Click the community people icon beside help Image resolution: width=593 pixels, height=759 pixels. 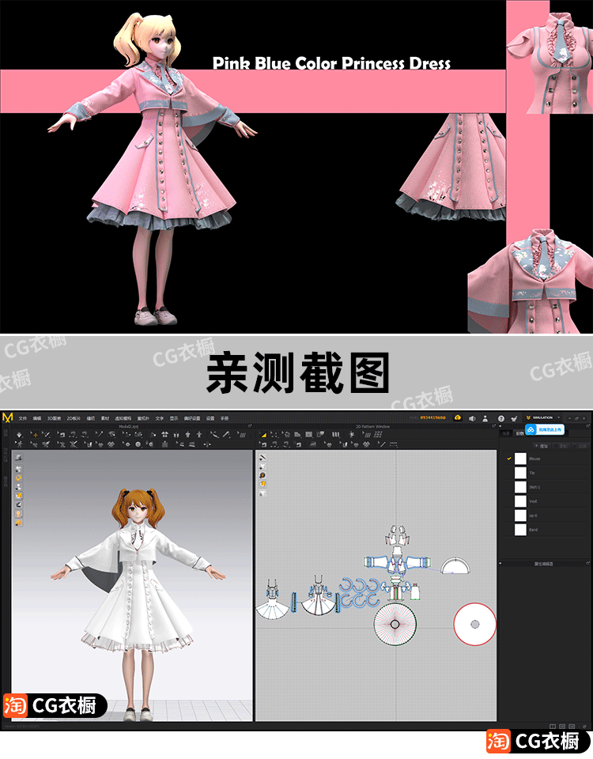(x=514, y=418)
